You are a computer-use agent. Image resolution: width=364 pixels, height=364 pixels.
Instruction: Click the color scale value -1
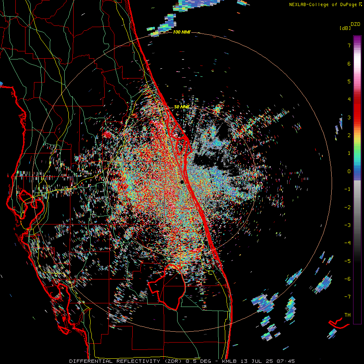347,189
